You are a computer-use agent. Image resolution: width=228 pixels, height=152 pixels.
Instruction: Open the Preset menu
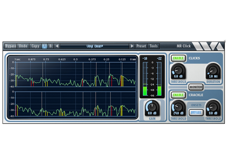coord(141,46)
